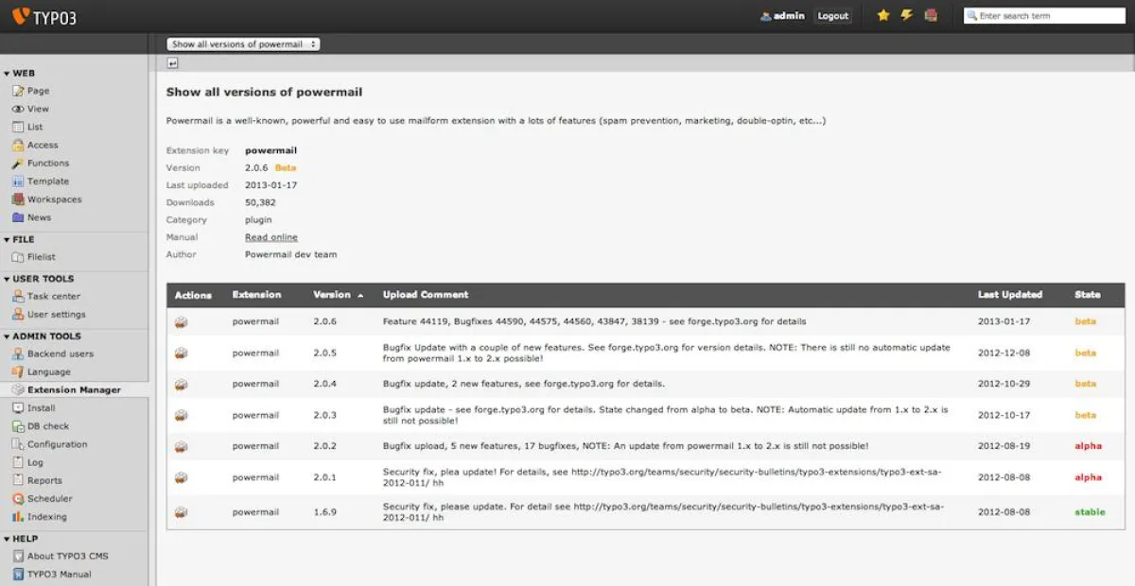Click the Logout button
The width and height of the screenshot is (1135, 586).
click(x=832, y=15)
